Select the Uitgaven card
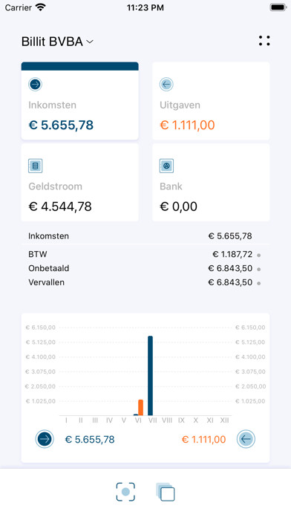This screenshot has height=517, width=291. tap(211, 101)
